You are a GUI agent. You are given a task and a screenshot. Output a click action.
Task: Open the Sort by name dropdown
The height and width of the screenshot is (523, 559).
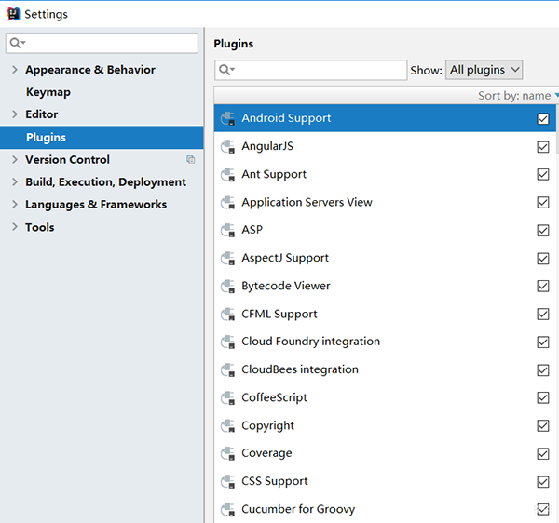coord(518,96)
